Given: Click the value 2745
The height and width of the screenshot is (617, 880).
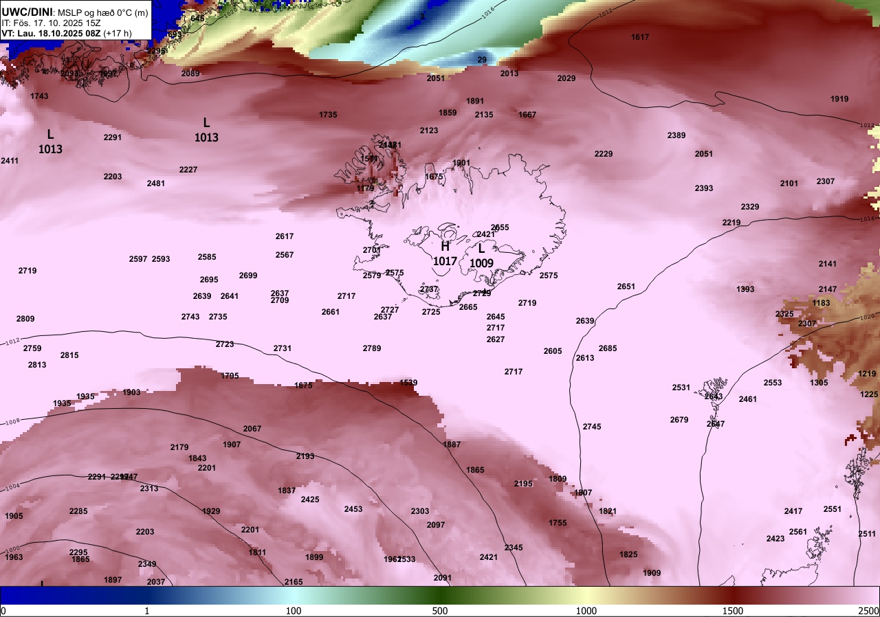Looking at the screenshot, I should [x=592, y=427].
